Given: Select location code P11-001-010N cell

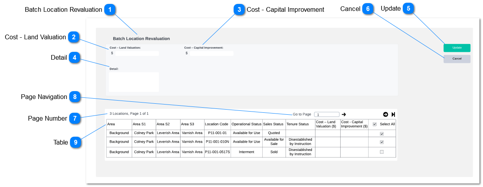Looking at the screenshot, I should click(x=217, y=142).
